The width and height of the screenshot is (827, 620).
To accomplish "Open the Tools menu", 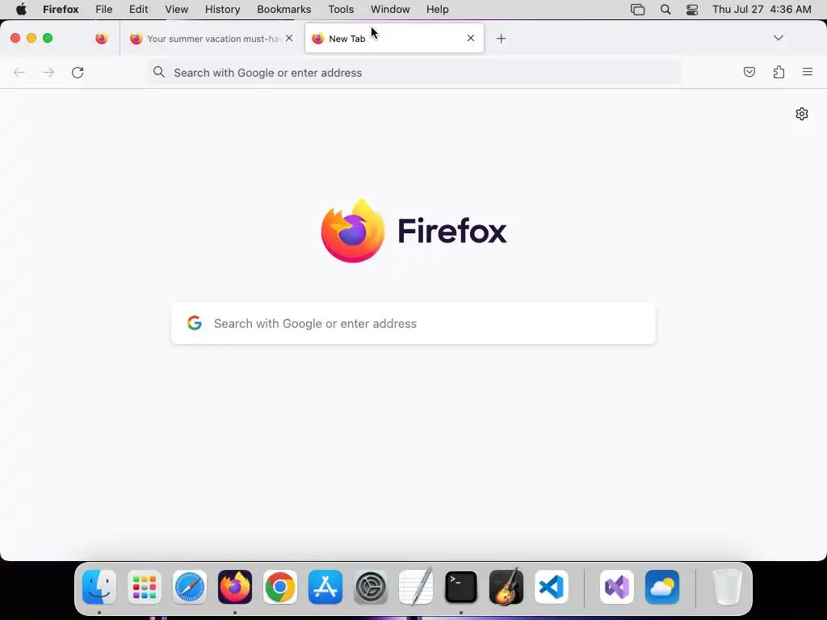I will 341,10.
